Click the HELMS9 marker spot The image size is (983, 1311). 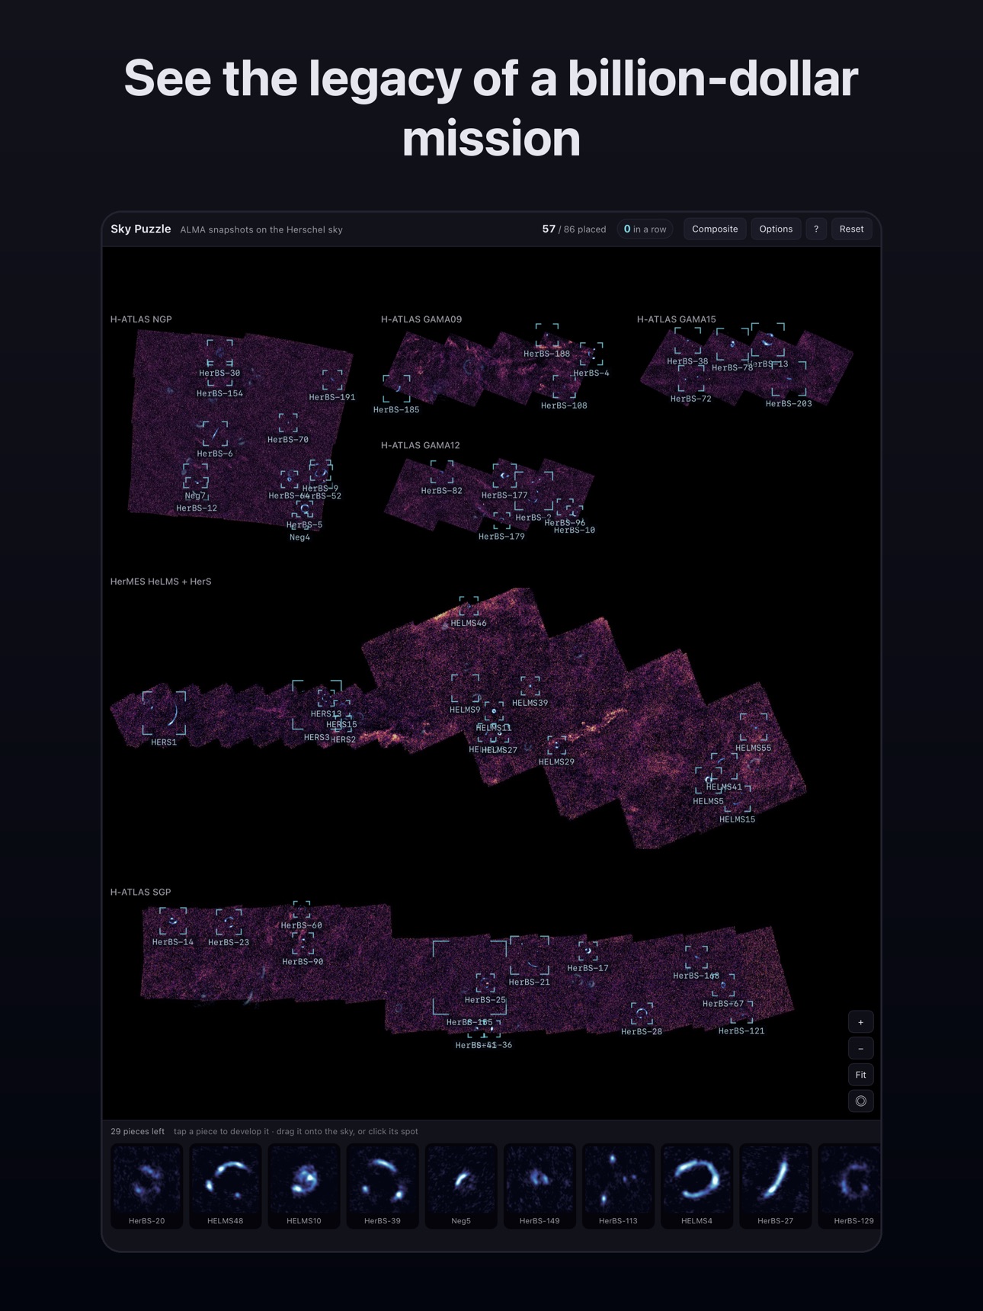pos(465,688)
